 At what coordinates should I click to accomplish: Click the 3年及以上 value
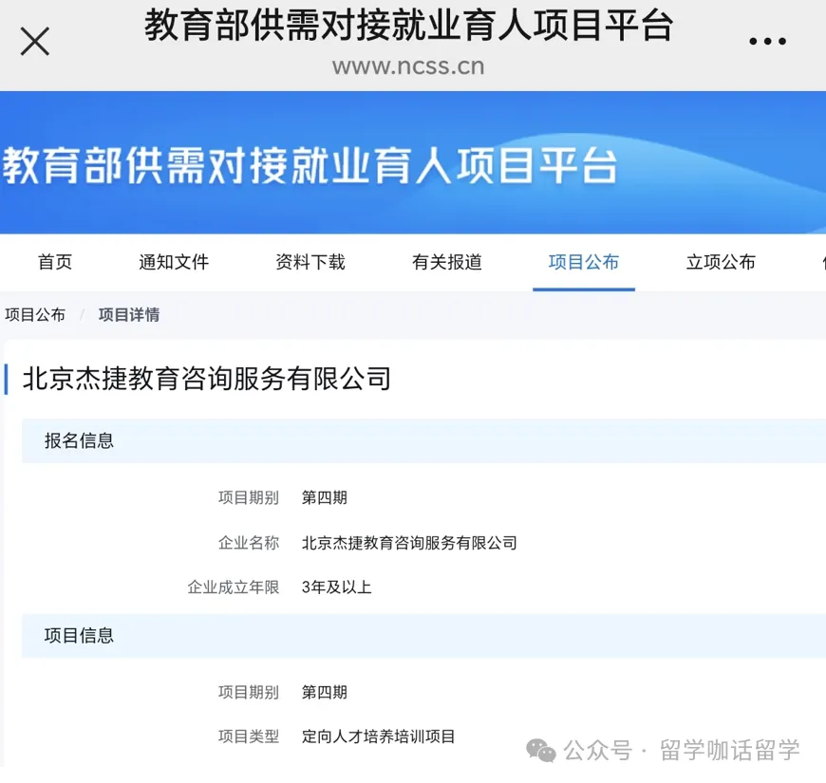pyautogui.click(x=337, y=587)
